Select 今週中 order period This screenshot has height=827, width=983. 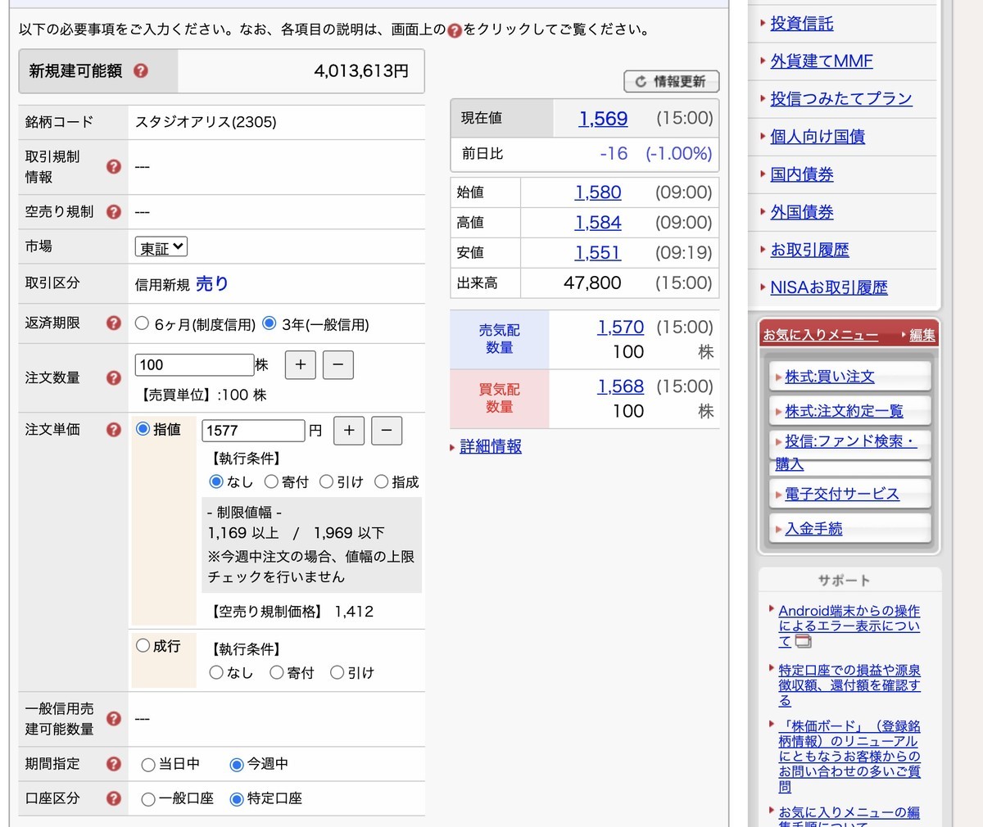(x=237, y=765)
